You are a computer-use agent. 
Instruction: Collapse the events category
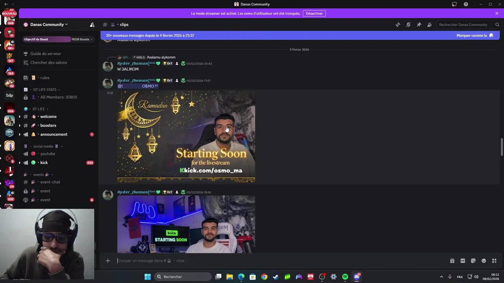39,175
